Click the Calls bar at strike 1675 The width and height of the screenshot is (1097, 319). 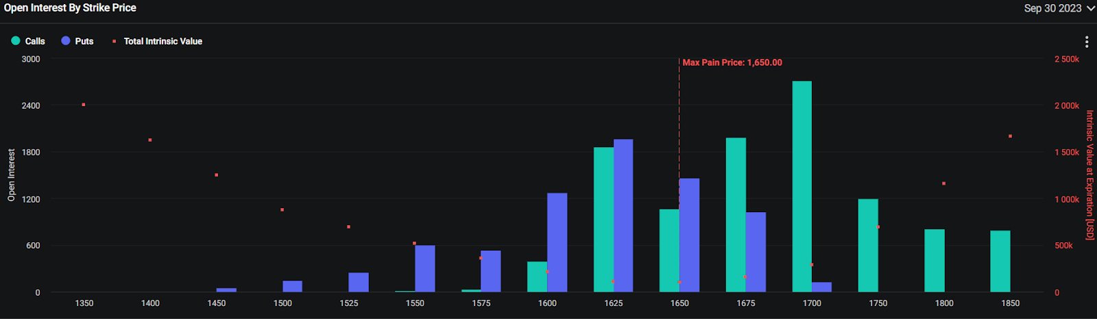(x=736, y=215)
